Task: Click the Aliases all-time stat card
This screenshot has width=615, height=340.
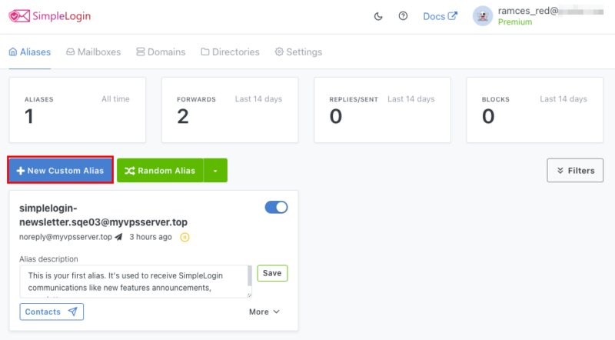Action: [78, 110]
